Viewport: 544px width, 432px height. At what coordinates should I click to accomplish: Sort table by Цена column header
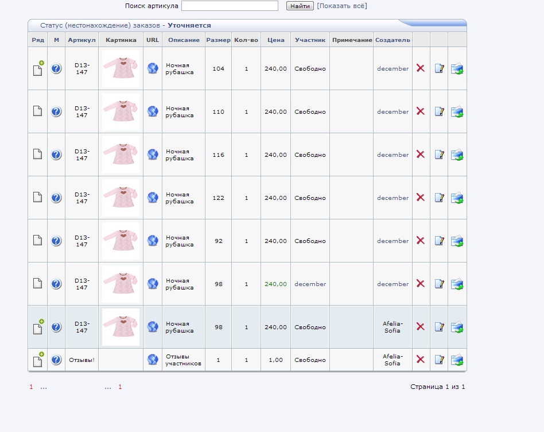coord(275,40)
